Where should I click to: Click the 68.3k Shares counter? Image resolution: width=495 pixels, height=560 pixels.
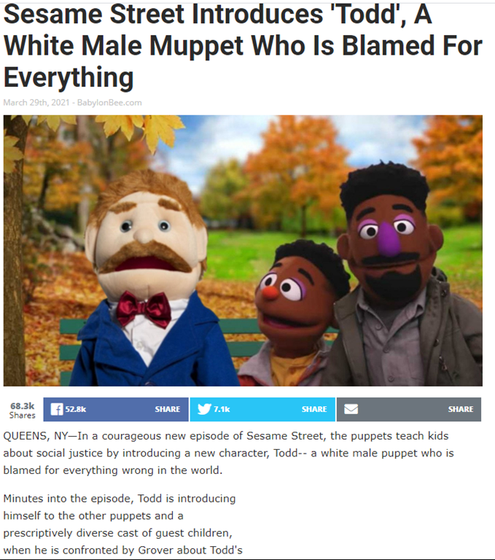(22, 411)
